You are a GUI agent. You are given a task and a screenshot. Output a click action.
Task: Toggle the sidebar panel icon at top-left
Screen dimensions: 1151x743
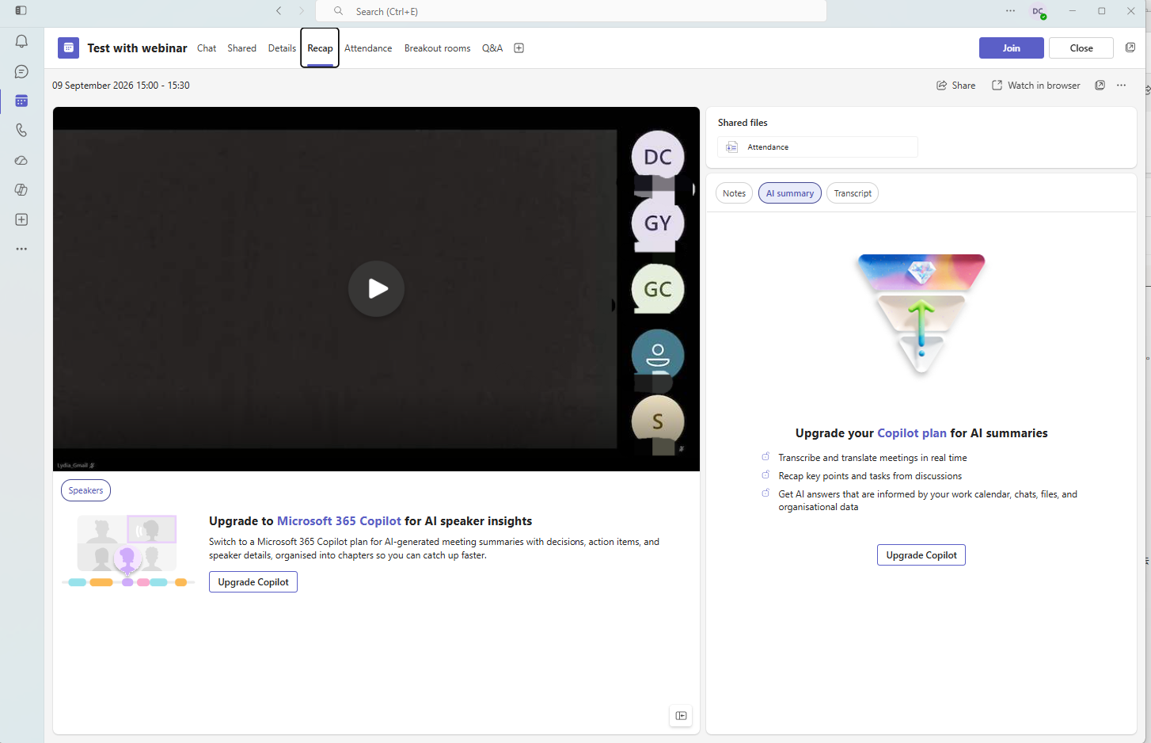(x=21, y=11)
